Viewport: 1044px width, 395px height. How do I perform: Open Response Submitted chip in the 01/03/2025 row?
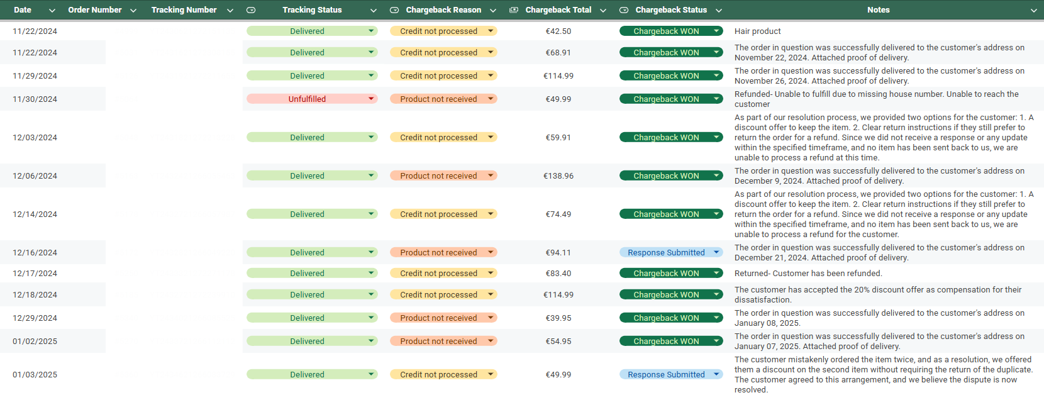click(x=670, y=374)
